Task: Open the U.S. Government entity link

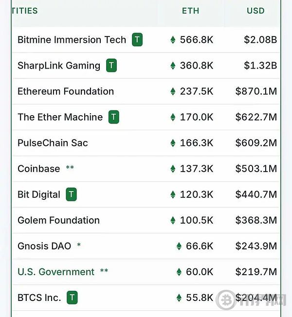Action: tap(56, 272)
